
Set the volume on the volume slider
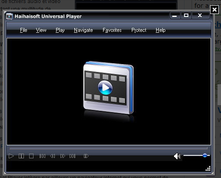[x=197, y=155]
